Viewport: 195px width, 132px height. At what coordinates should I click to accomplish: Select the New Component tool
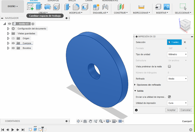96,7
